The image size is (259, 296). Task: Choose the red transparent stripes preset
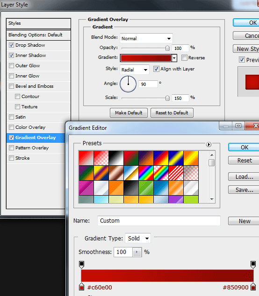(176, 173)
